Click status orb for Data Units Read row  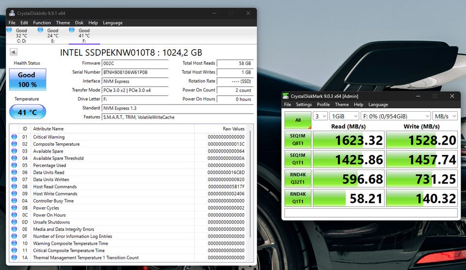coord(14,172)
